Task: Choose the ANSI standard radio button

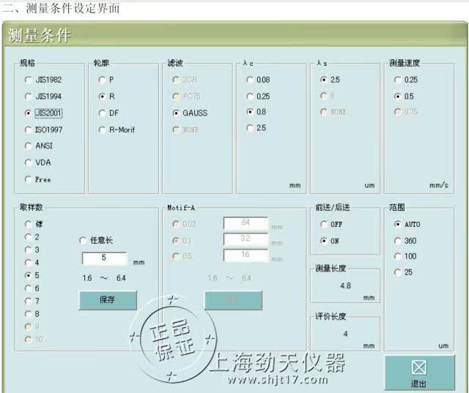Action: point(29,146)
